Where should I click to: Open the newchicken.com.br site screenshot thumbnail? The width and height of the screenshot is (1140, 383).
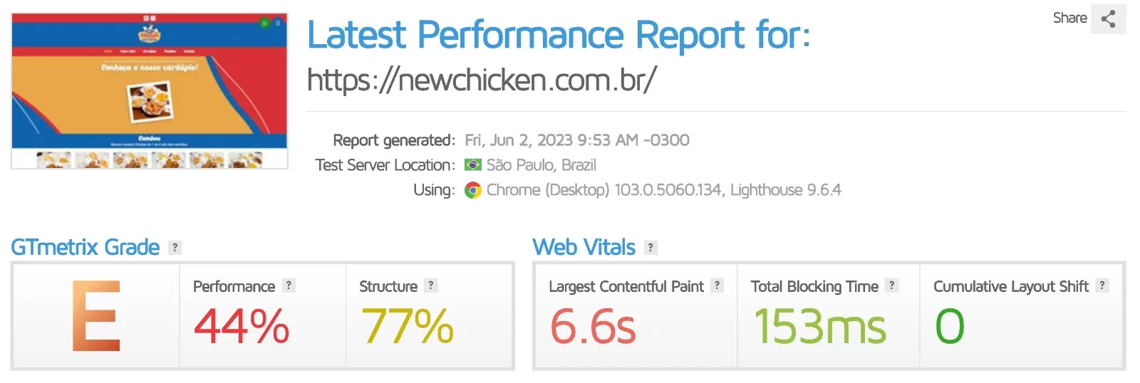pos(150,91)
